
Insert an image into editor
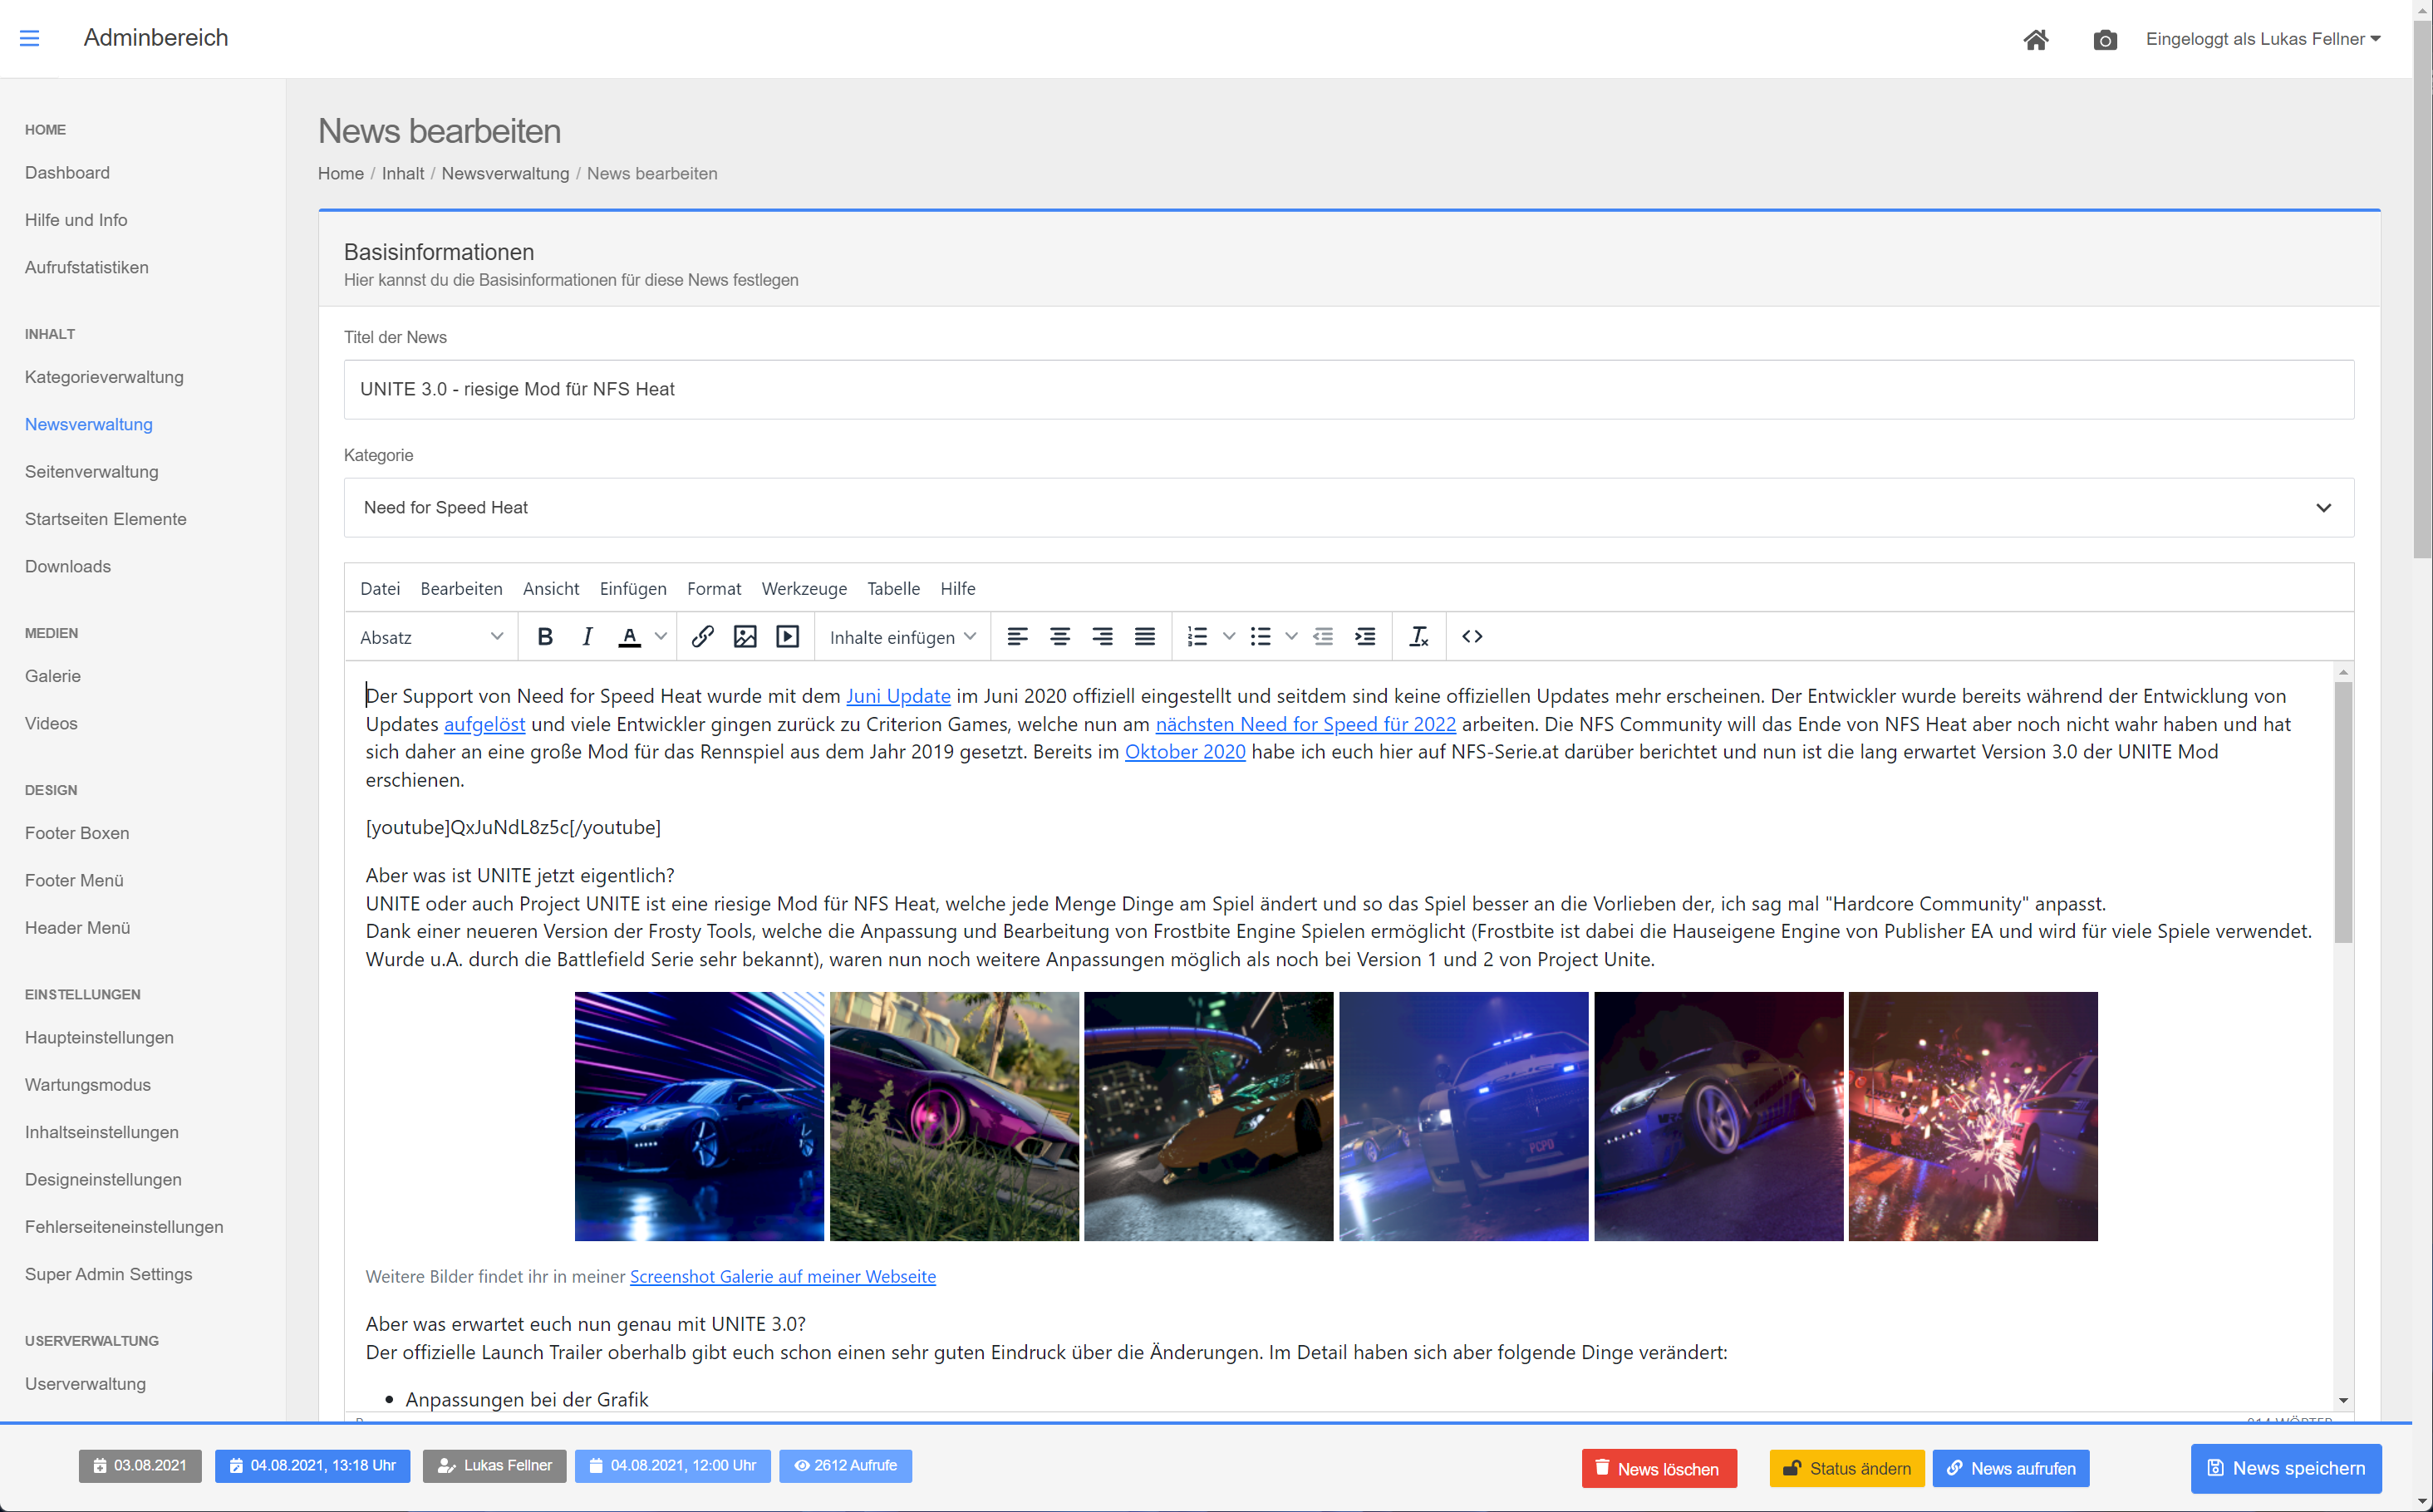(745, 637)
